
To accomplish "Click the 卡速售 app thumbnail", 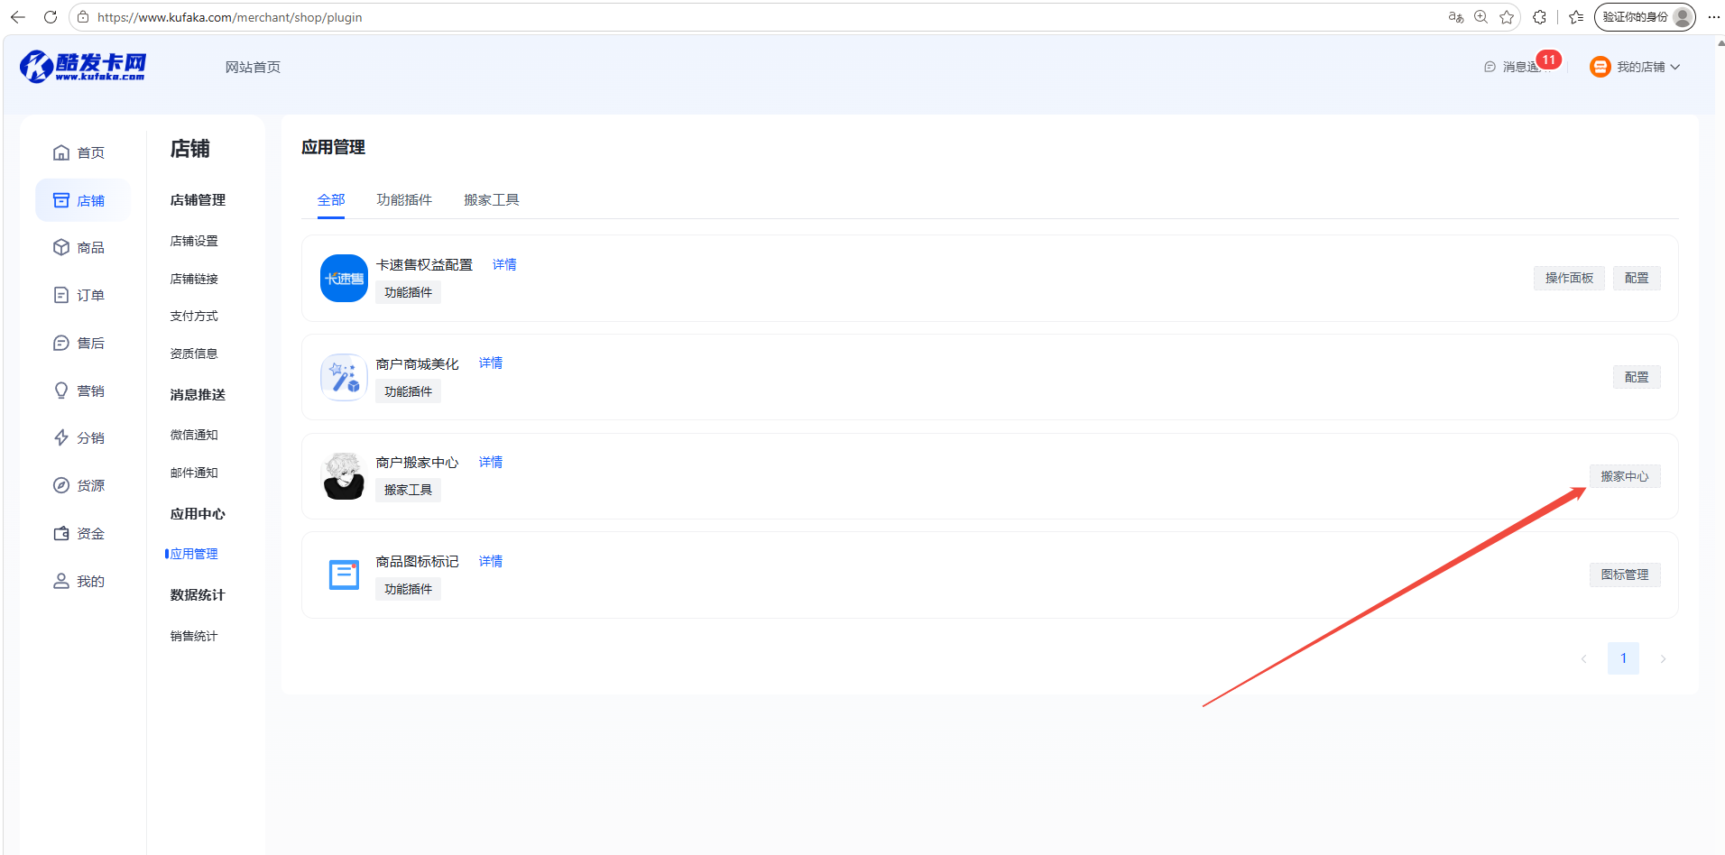I will coord(344,278).
